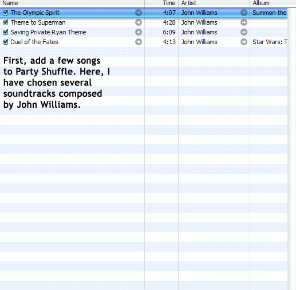
Task: Click artist arrow icon in Saving Private Ryan row
Action: (244, 32)
